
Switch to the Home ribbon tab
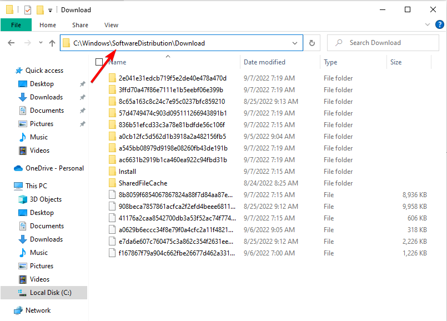[x=48, y=25]
